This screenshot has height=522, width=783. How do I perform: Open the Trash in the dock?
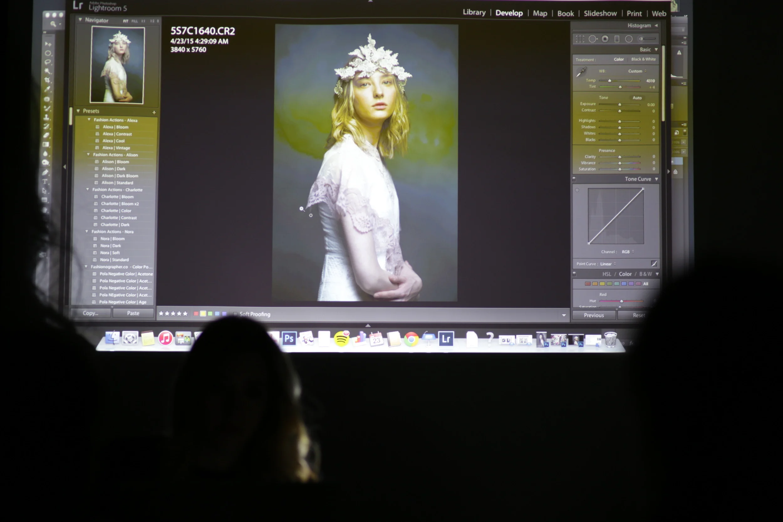[610, 340]
